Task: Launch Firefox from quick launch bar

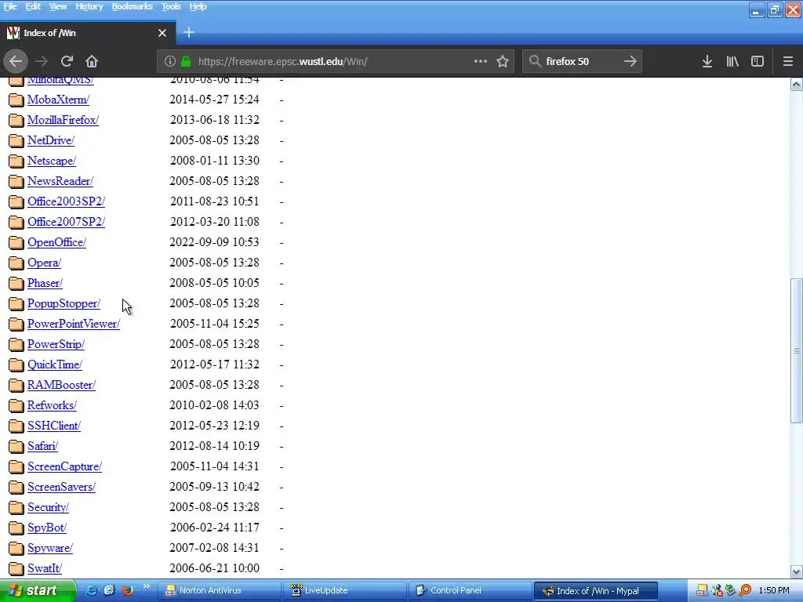Action: (128, 590)
